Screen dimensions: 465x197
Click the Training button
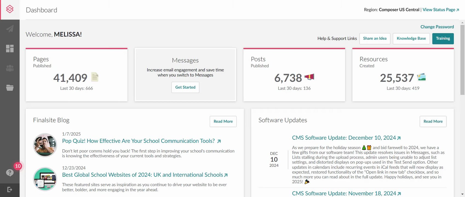[x=443, y=39]
